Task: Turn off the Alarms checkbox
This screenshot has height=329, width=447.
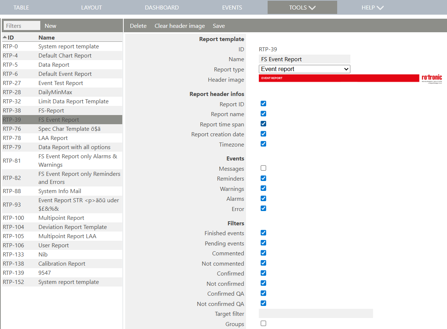Action: (x=263, y=198)
